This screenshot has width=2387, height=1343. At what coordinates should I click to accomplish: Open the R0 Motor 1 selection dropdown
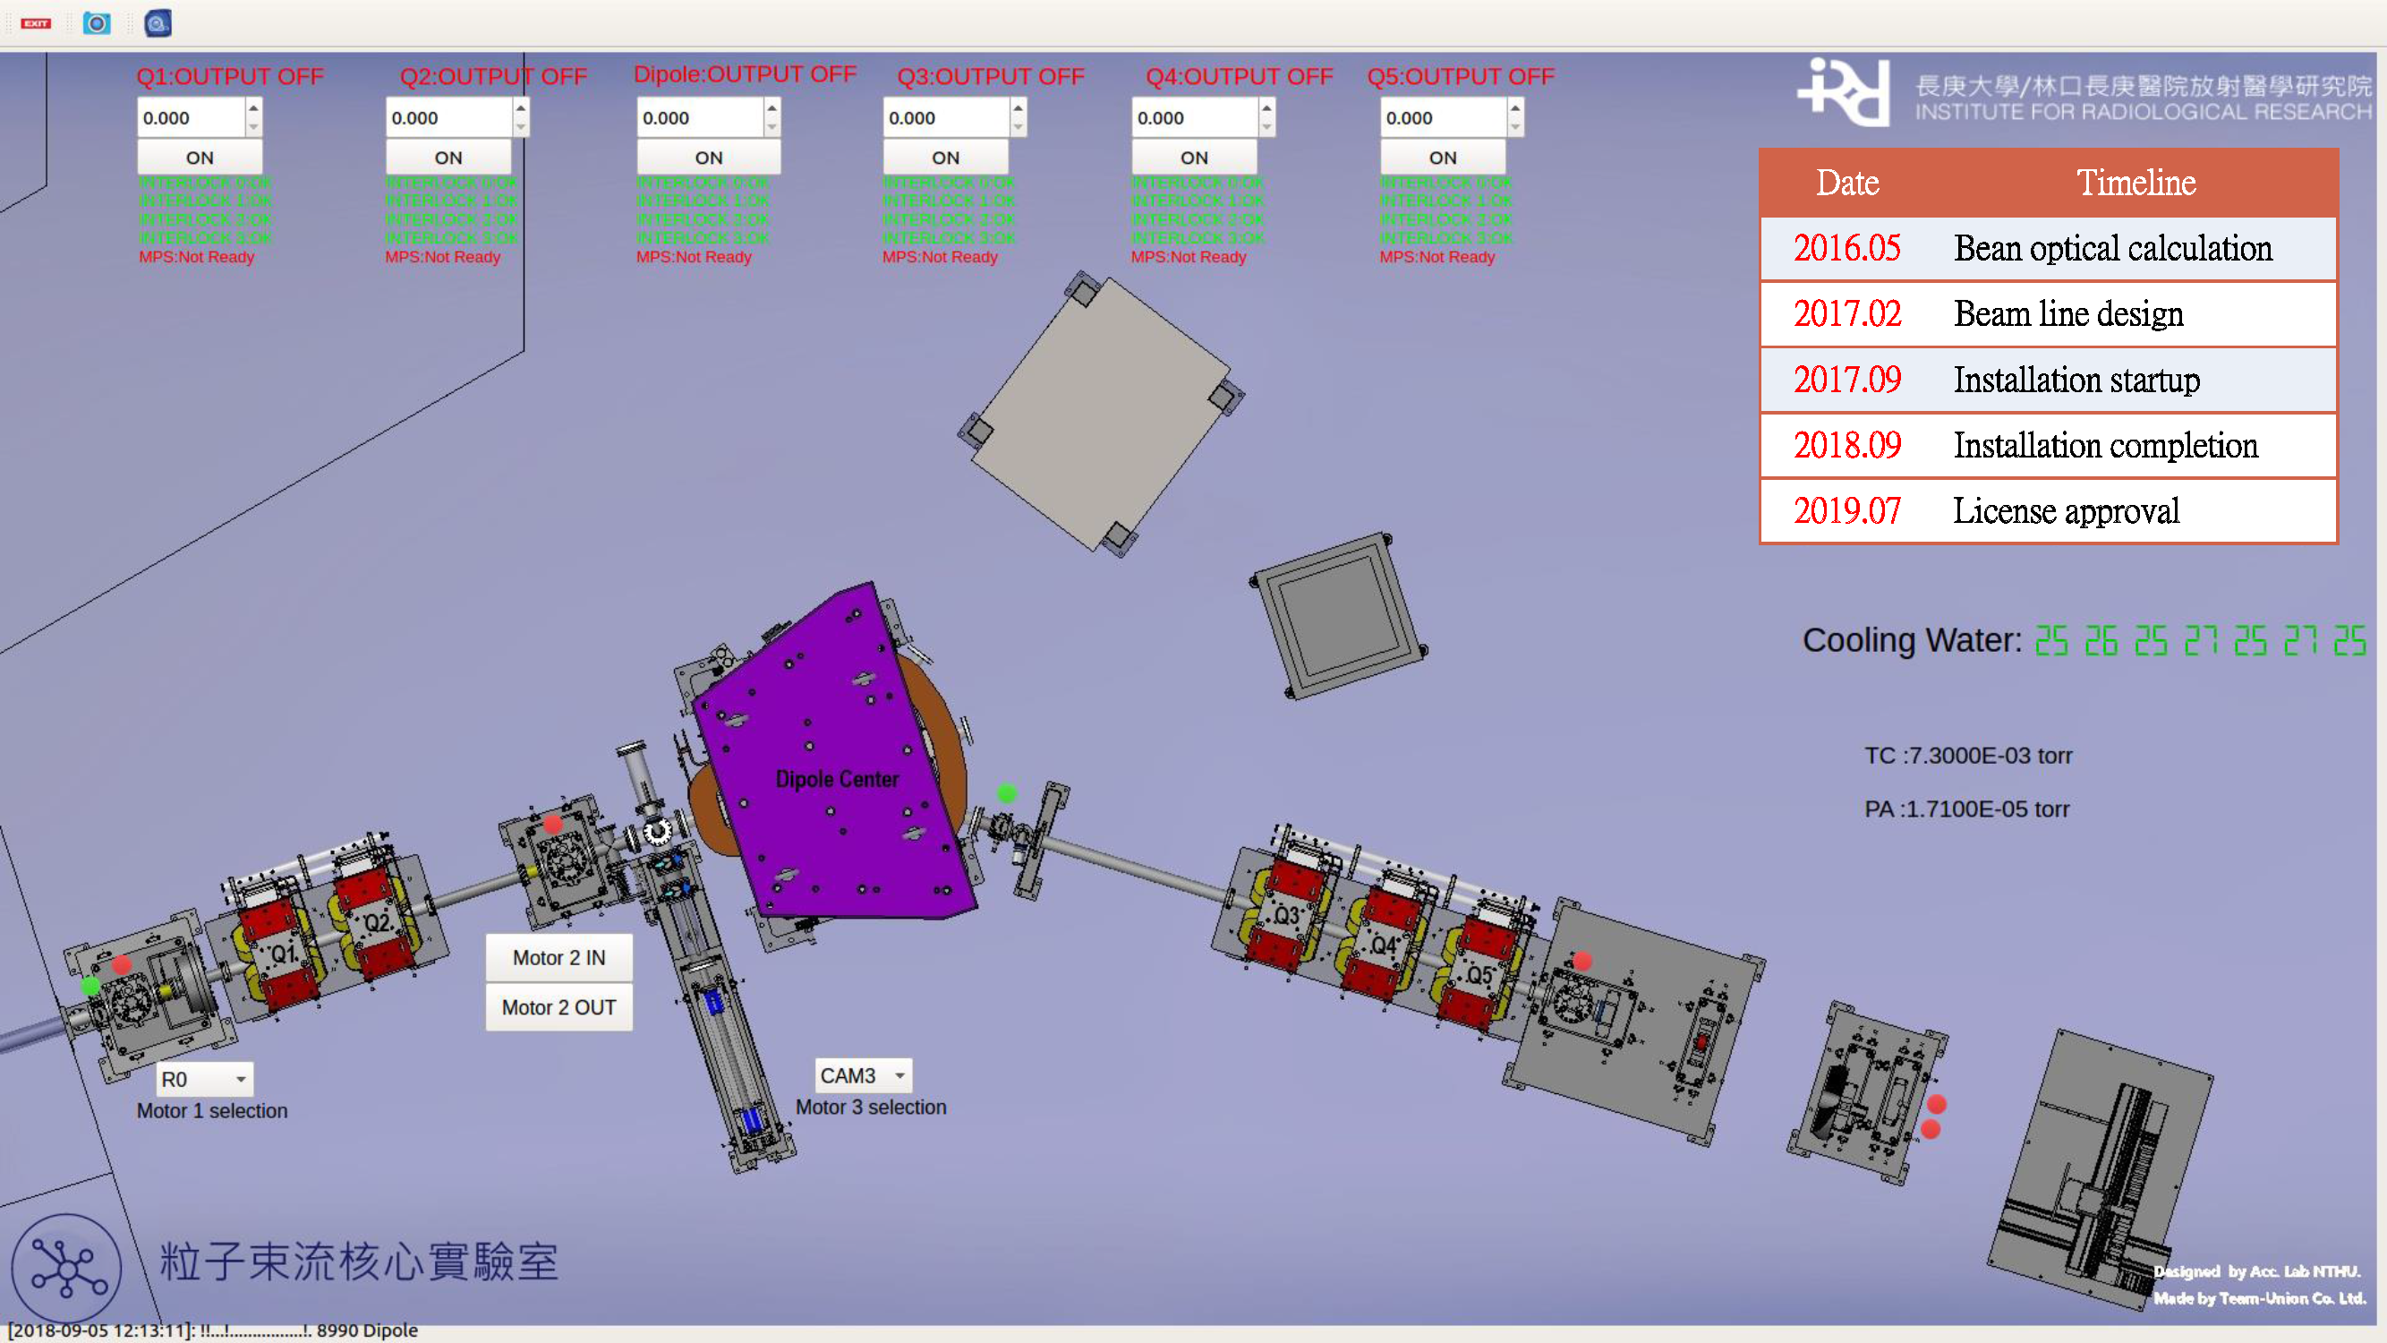pyautogui.click(x=205, y=1079)
